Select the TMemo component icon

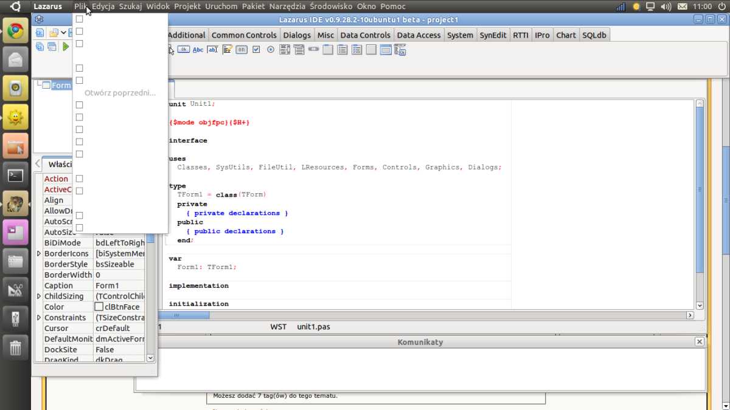[x=227, y=50]
